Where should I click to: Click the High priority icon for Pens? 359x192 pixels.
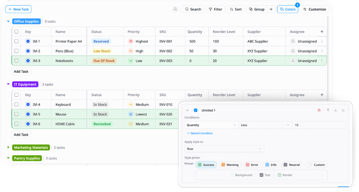131,51
